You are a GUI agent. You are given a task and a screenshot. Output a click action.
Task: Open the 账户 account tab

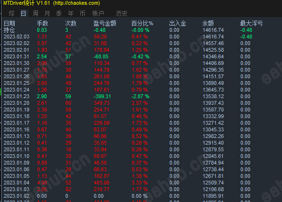click(x=98, y=13)
